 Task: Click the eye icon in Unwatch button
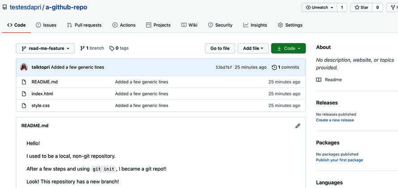pyautogui.click(x=309, y=7)
